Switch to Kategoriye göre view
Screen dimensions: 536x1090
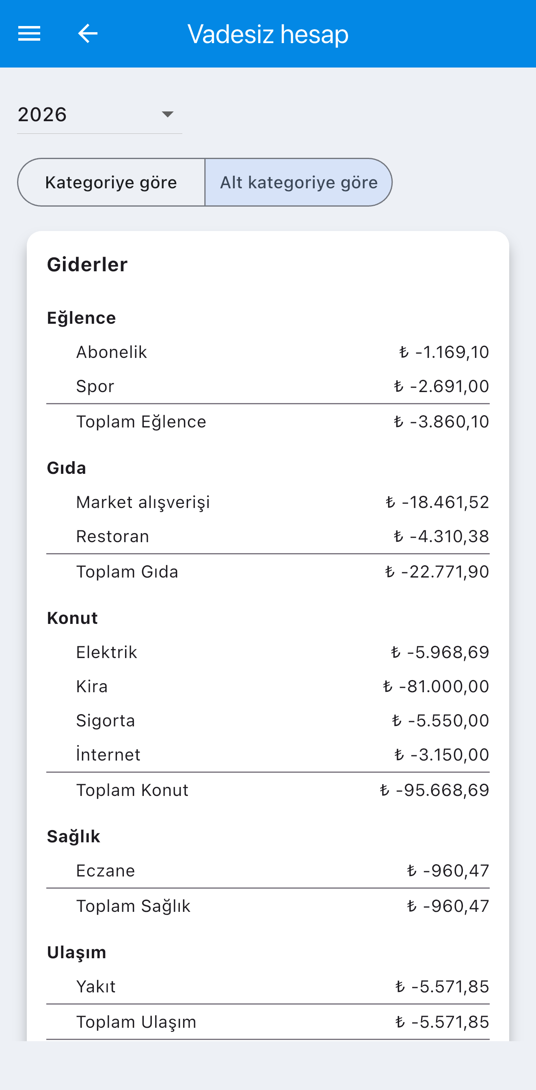click(112, 182)
